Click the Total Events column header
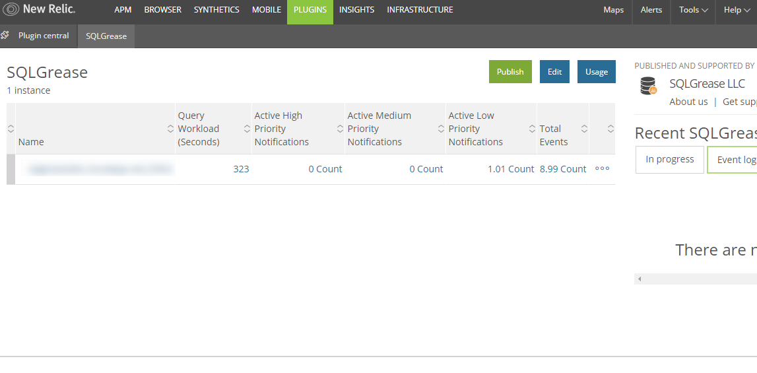 point(554,135)
